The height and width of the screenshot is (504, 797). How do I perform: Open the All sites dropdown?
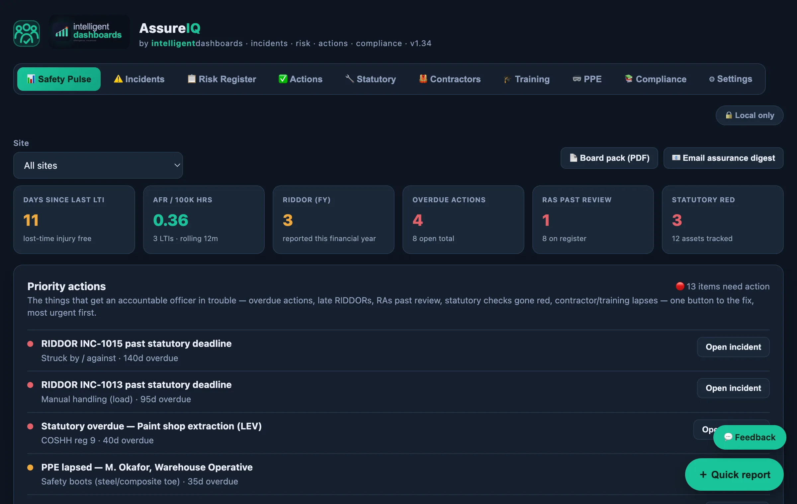pos(98,165)
